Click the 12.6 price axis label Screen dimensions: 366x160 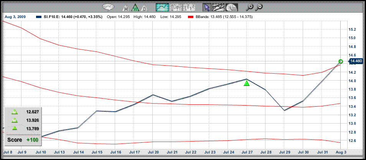point(352,140)
